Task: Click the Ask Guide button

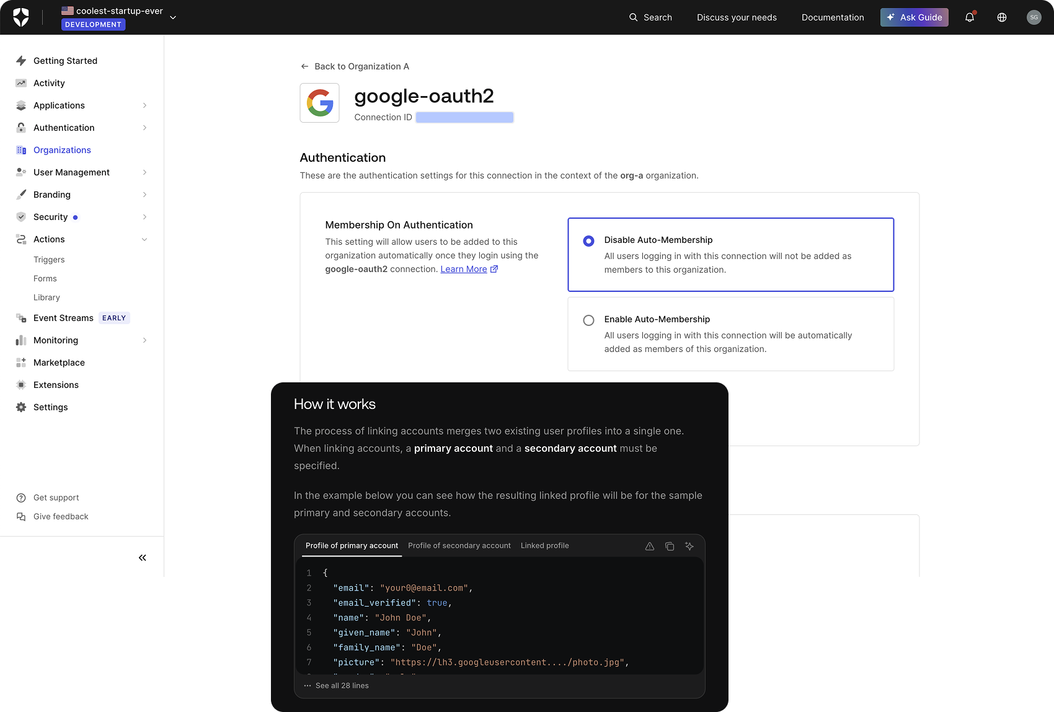Action: tap(914, 17)
